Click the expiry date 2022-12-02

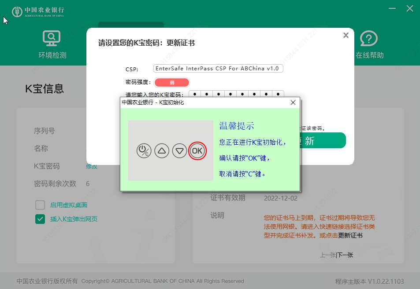280,198
